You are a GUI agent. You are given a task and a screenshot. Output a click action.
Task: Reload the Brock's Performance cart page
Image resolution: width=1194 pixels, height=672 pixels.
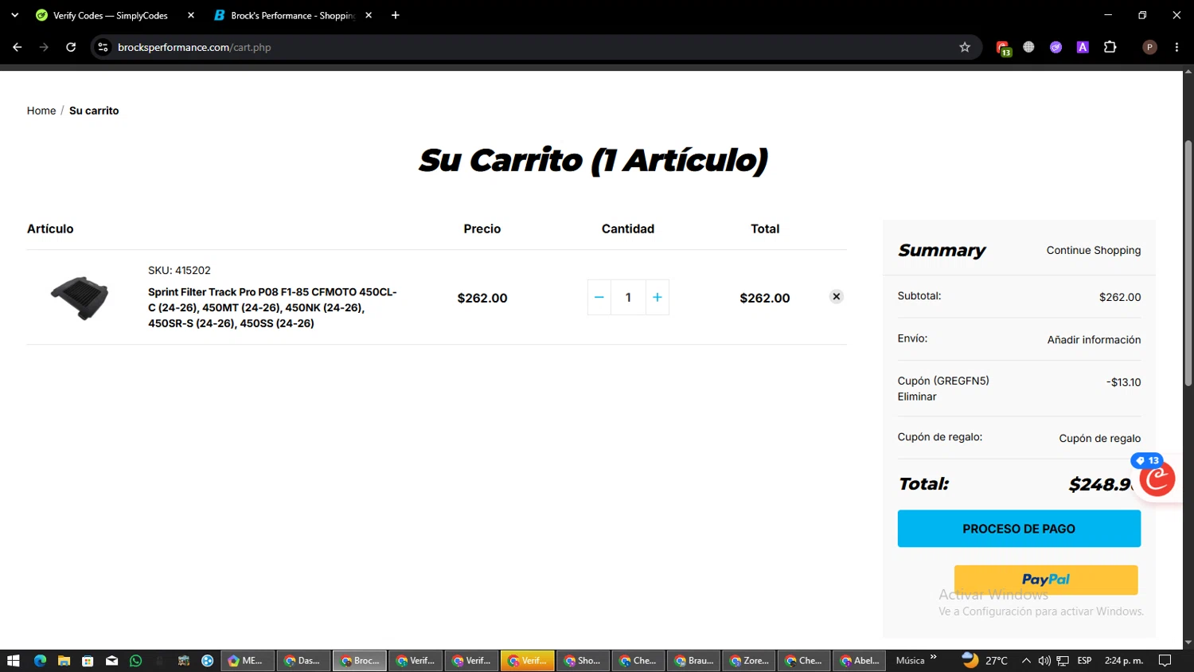tap(71, 47)
